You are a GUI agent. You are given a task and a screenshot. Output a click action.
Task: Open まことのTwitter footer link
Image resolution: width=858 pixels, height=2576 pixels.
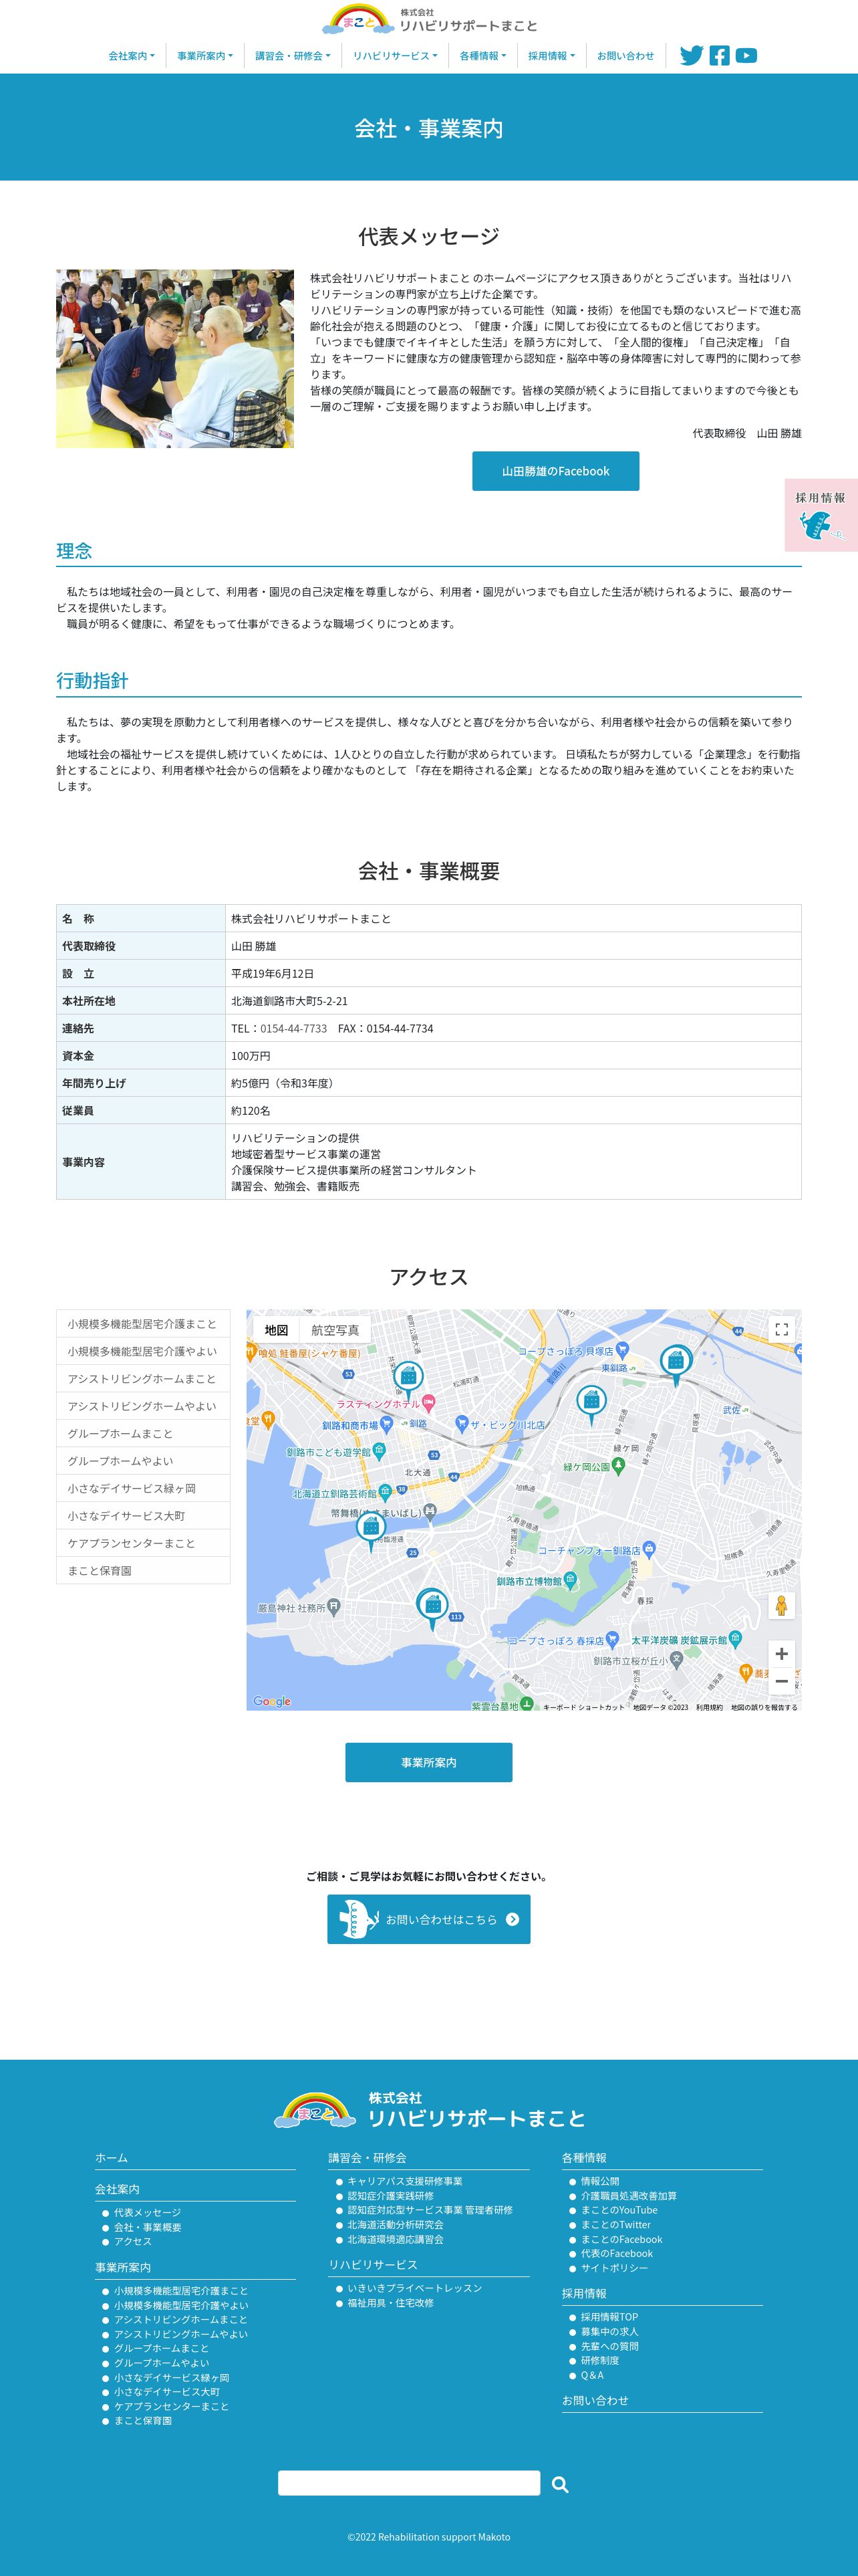(615, 2225)
